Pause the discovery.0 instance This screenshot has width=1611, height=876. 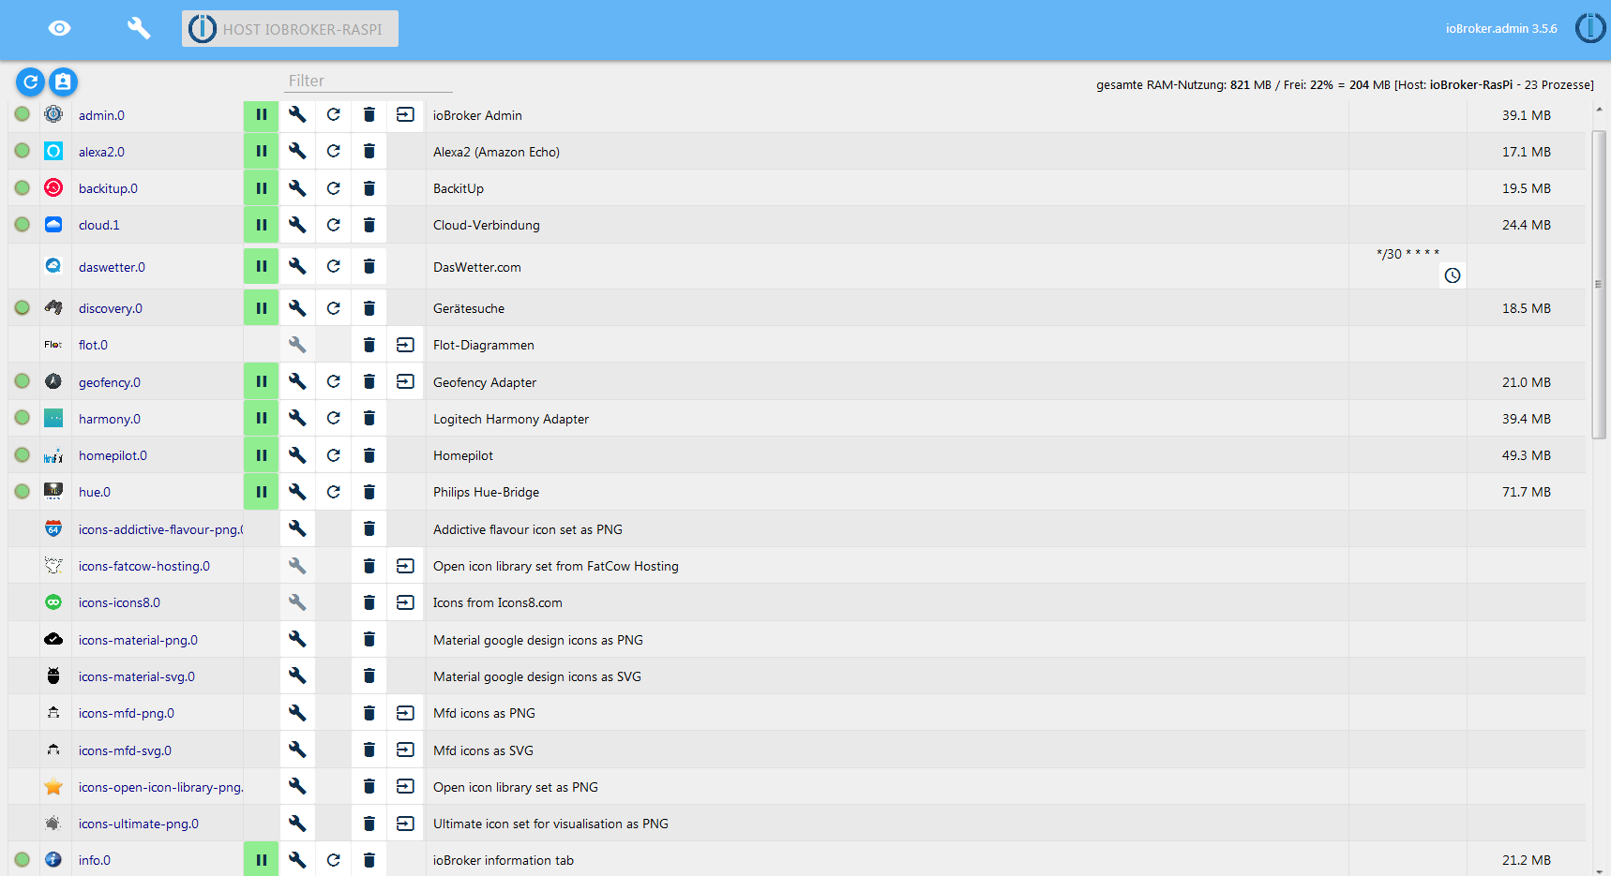pyautogui.click(x=262, y=308)
